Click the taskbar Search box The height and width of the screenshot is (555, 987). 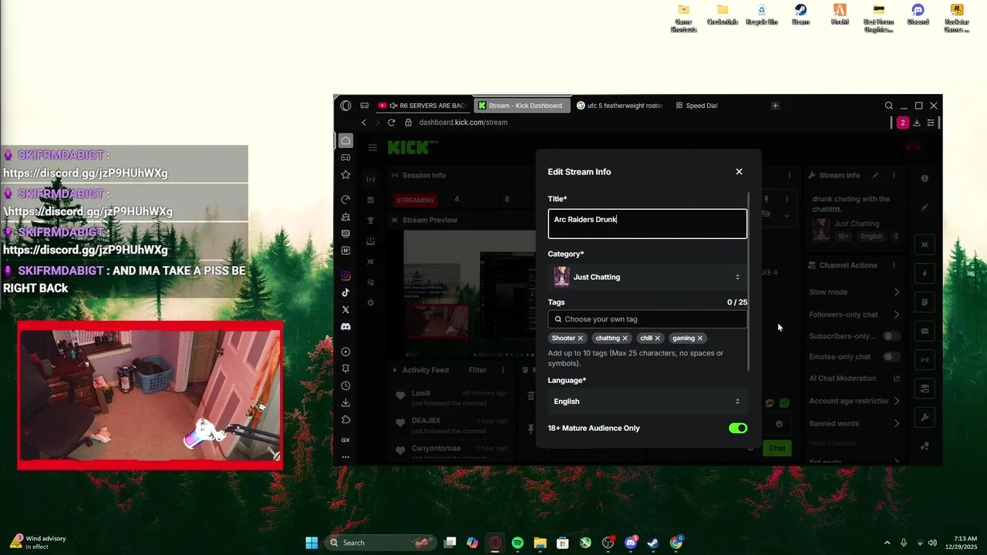(381, 543)
